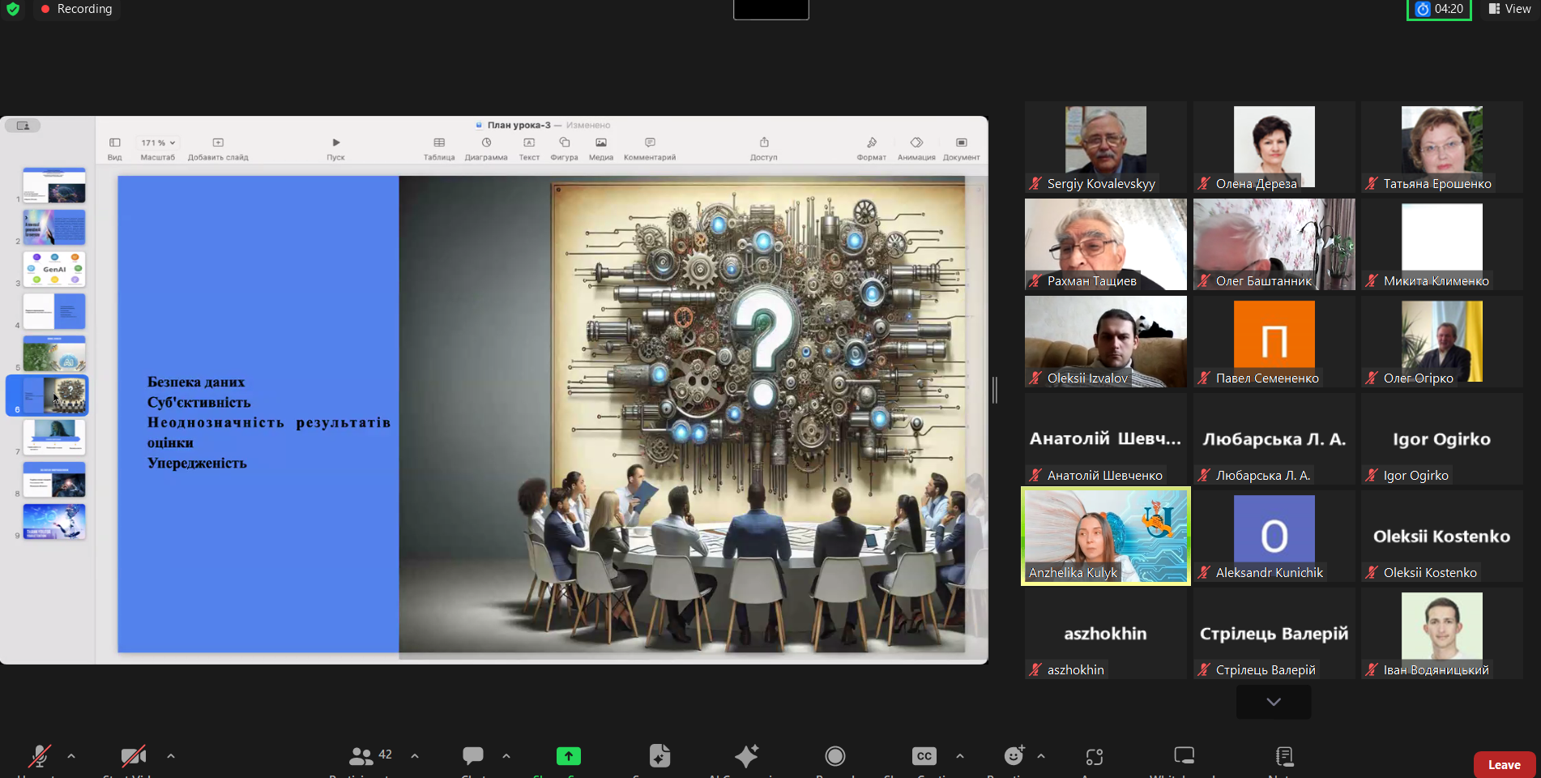
Task: Open the Chat panel
Action: 473,756
